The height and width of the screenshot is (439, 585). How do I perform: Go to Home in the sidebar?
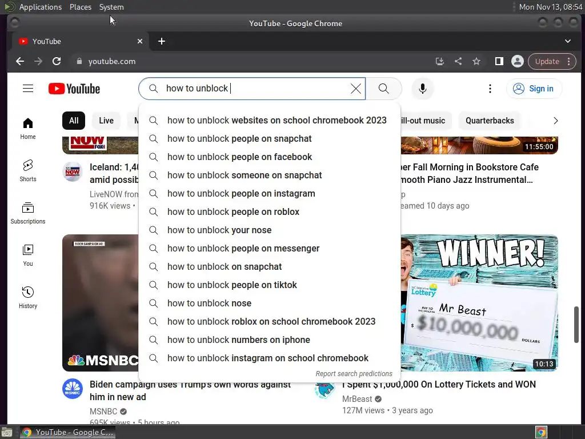tap(28, 129)
